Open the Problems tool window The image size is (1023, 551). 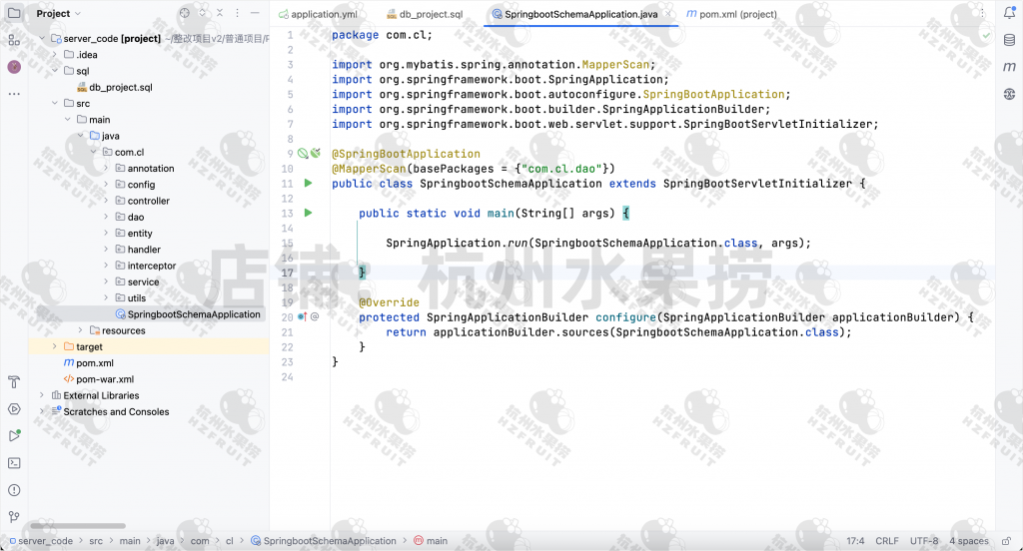click(x=14, y=490)
